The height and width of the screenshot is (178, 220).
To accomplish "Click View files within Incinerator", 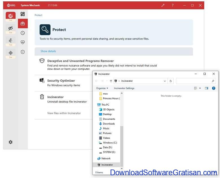I will pos(64,113).
